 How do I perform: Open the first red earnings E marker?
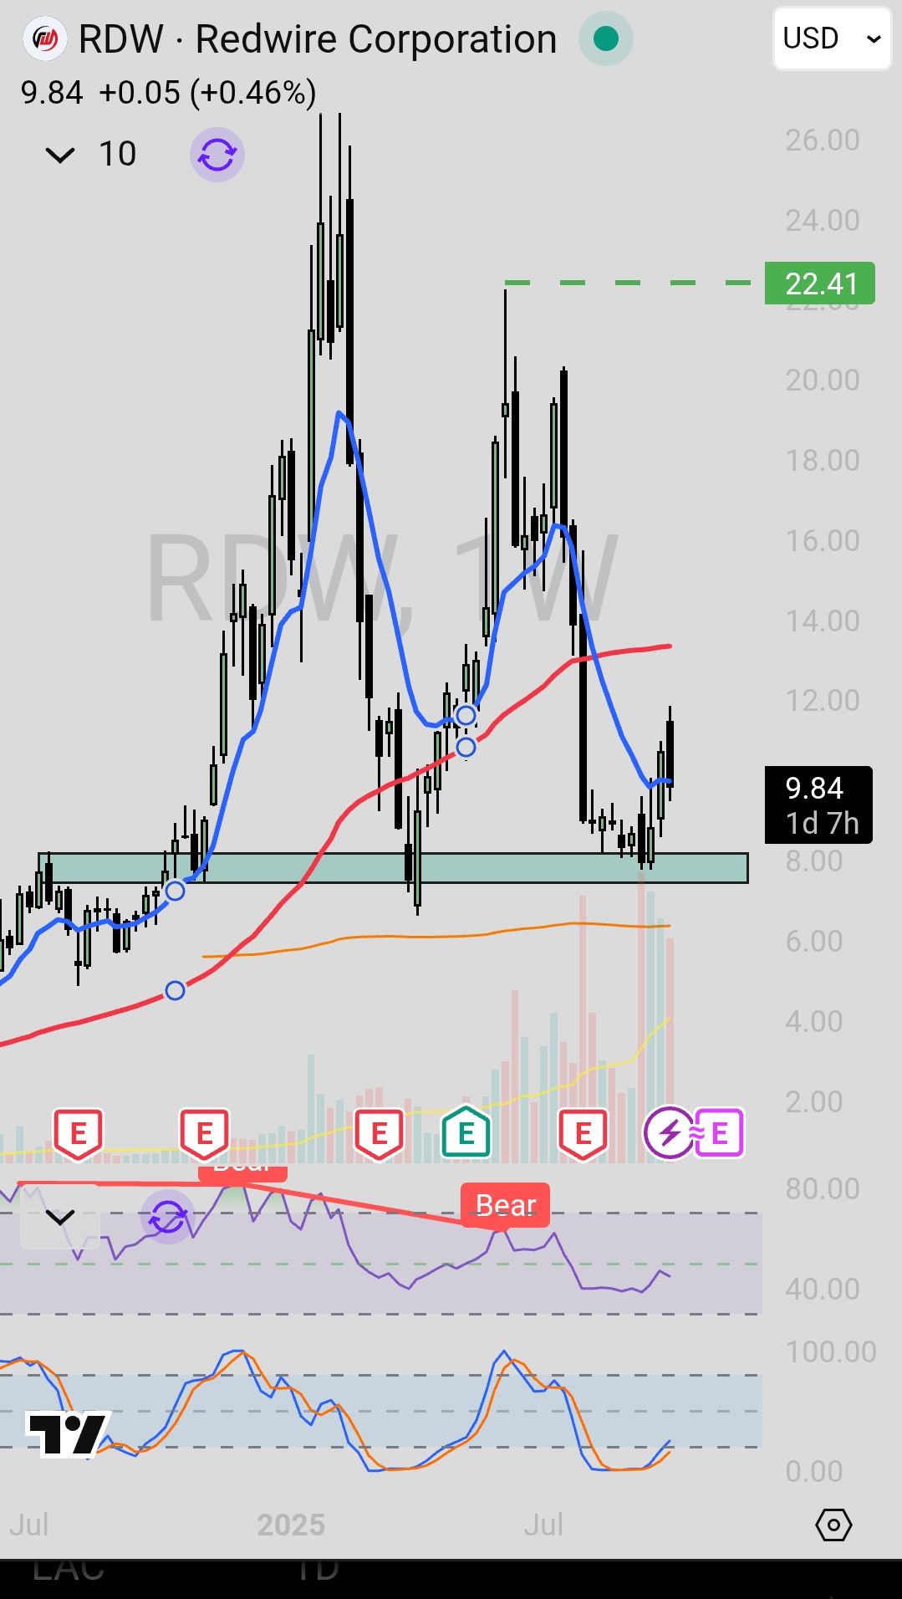[78, 1135]
